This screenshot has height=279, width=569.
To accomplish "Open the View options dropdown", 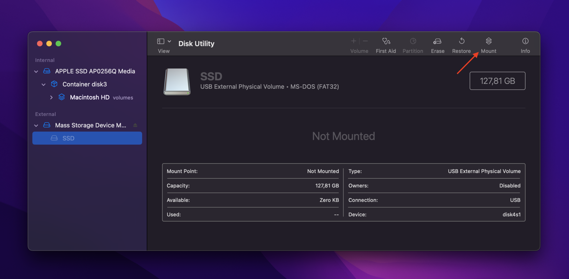I will point(169,41).
